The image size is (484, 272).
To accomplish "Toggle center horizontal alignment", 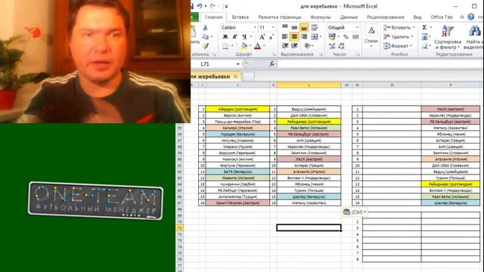I will coord(294,37).
